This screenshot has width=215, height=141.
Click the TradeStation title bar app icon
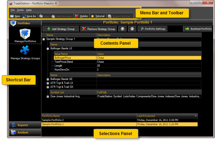click(11, 3)
